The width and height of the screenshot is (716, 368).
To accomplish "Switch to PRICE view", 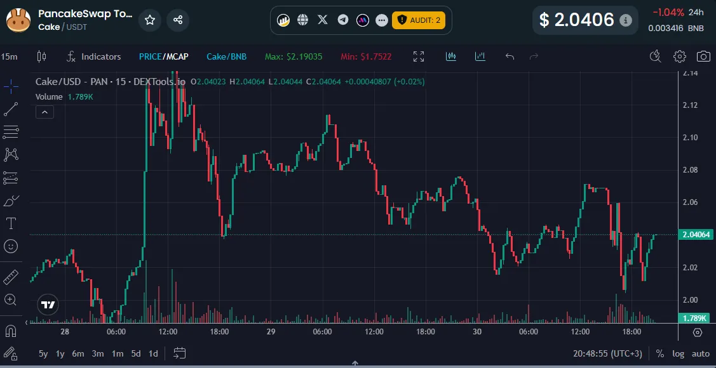I will (150, 56).
